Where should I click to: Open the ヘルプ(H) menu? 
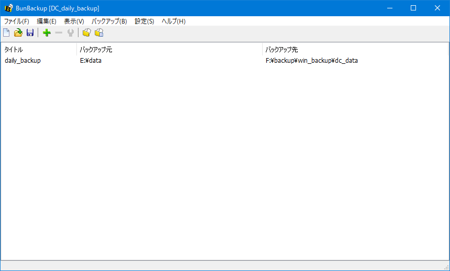pos(174,21)
